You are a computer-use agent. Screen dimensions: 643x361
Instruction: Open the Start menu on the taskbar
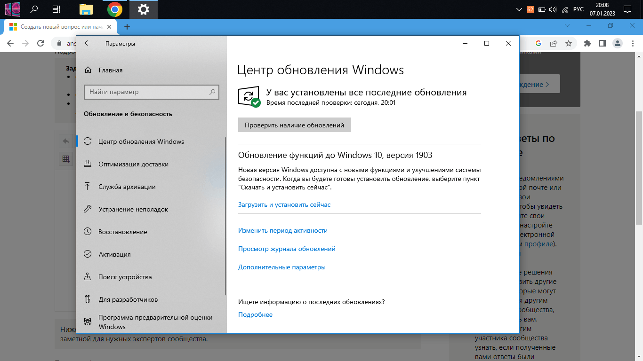(x=12, y=9)
